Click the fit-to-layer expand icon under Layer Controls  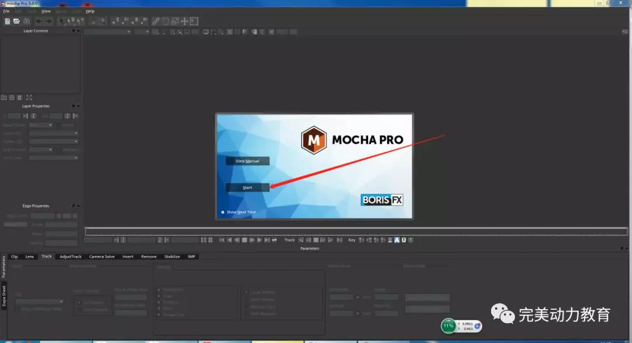pyautogui.click(x=29, y=98)
